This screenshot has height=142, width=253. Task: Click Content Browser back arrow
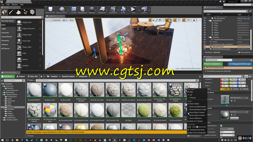pos(41,76)
